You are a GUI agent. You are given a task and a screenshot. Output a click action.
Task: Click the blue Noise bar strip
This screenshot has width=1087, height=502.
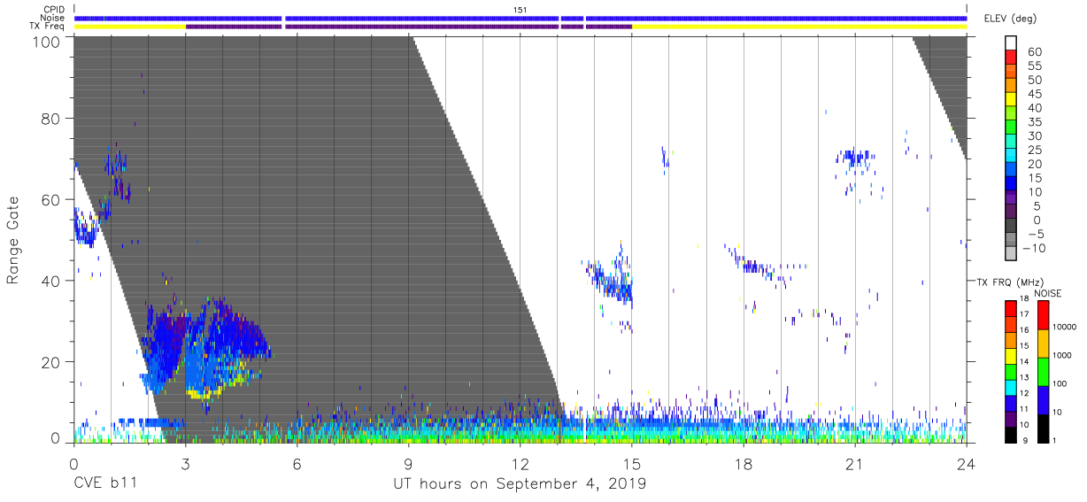point(520,18)
